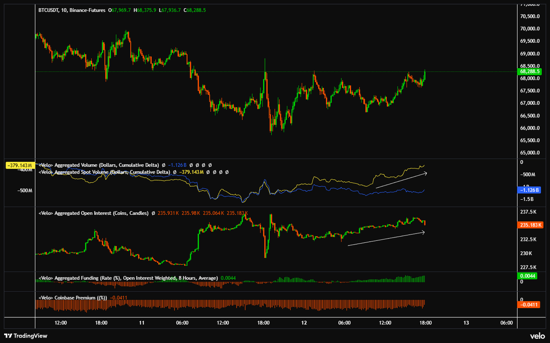Click the 69,000.0 price axis label
550x343 pixels.
tap(529, 54)
